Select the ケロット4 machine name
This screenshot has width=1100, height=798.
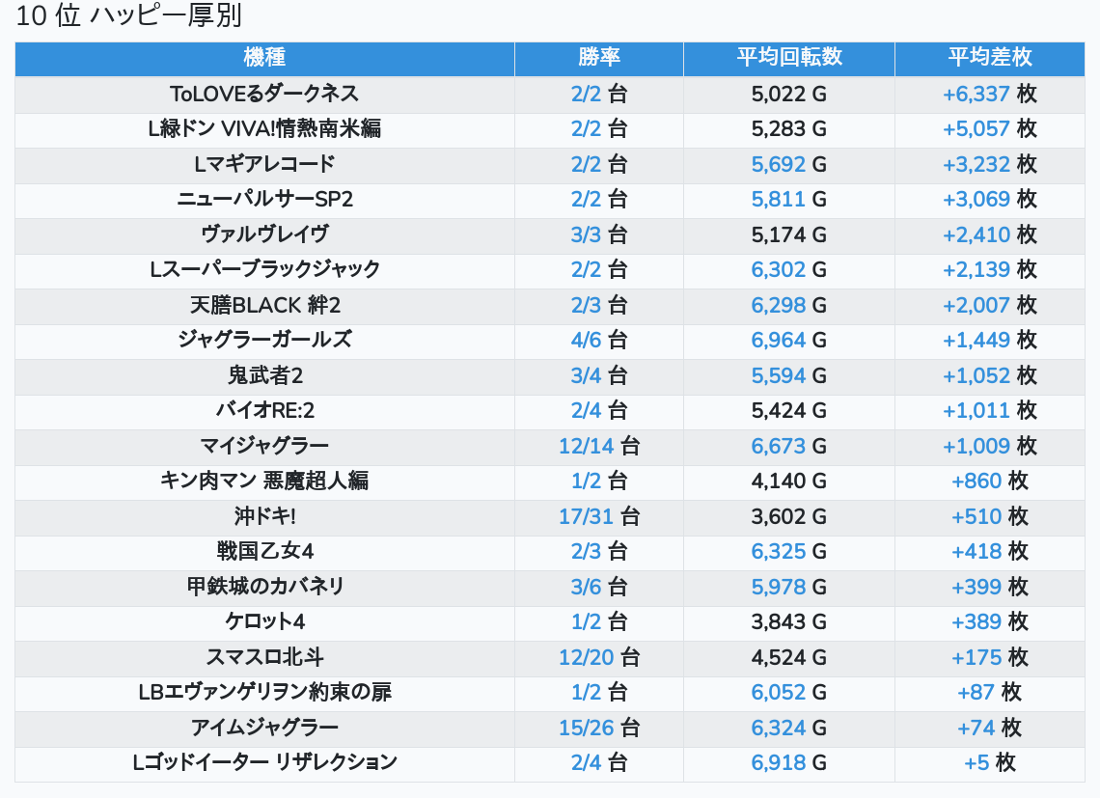tap(264, 621)
